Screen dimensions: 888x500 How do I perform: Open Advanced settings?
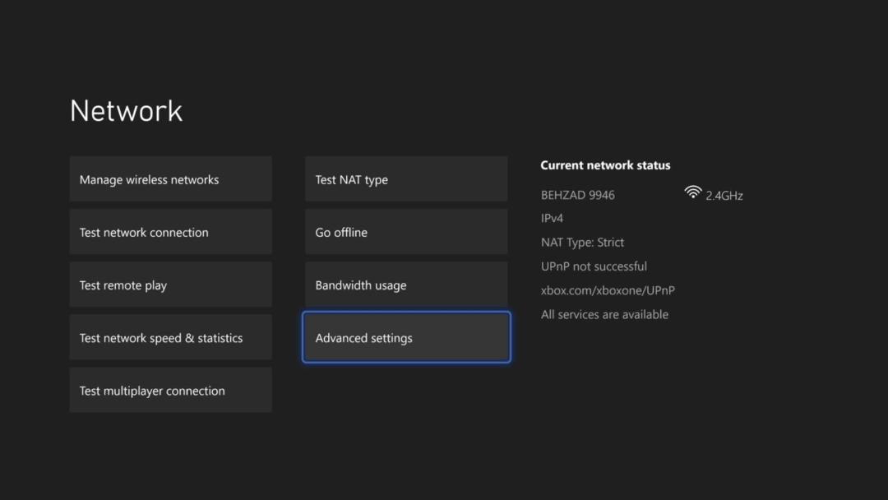pyautogui.click(x=406, y=337)
